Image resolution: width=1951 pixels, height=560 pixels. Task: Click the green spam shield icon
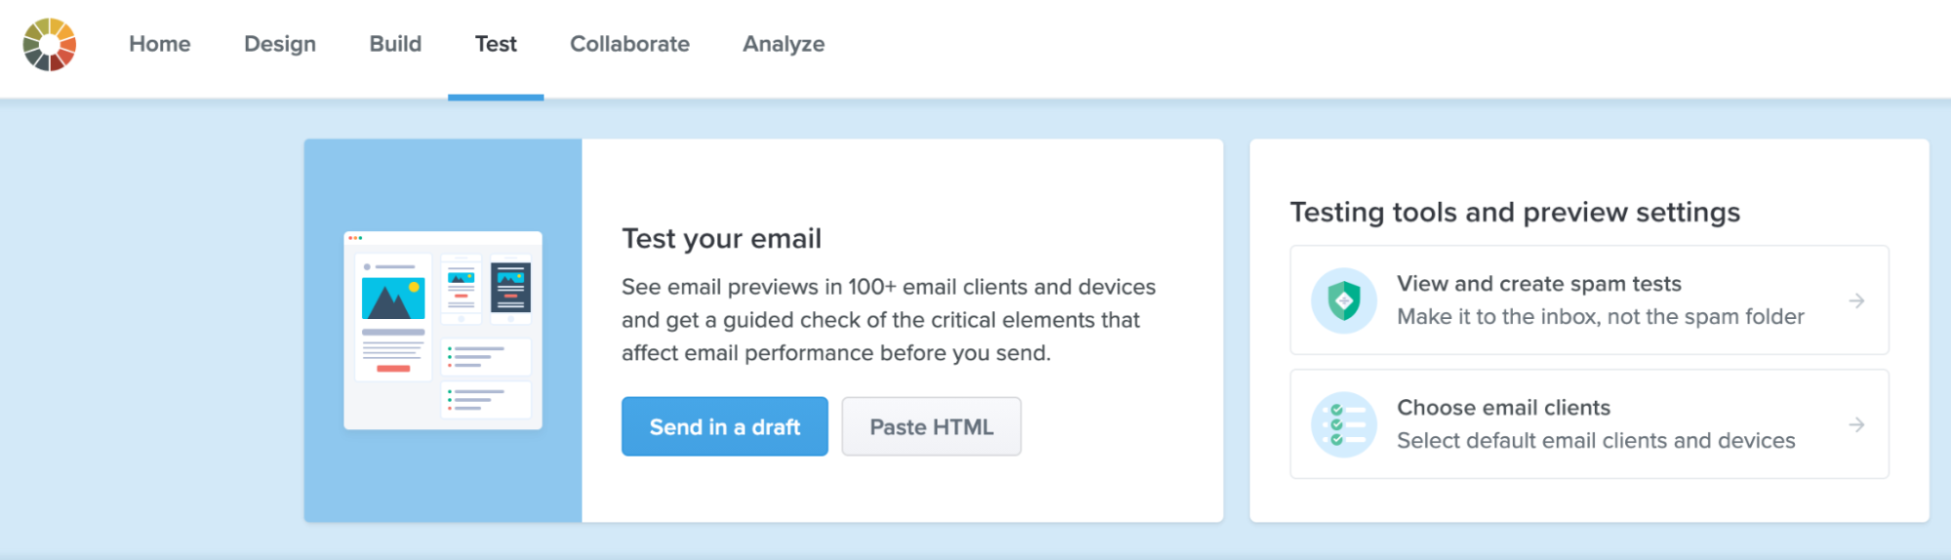(x=1344, y=300)
